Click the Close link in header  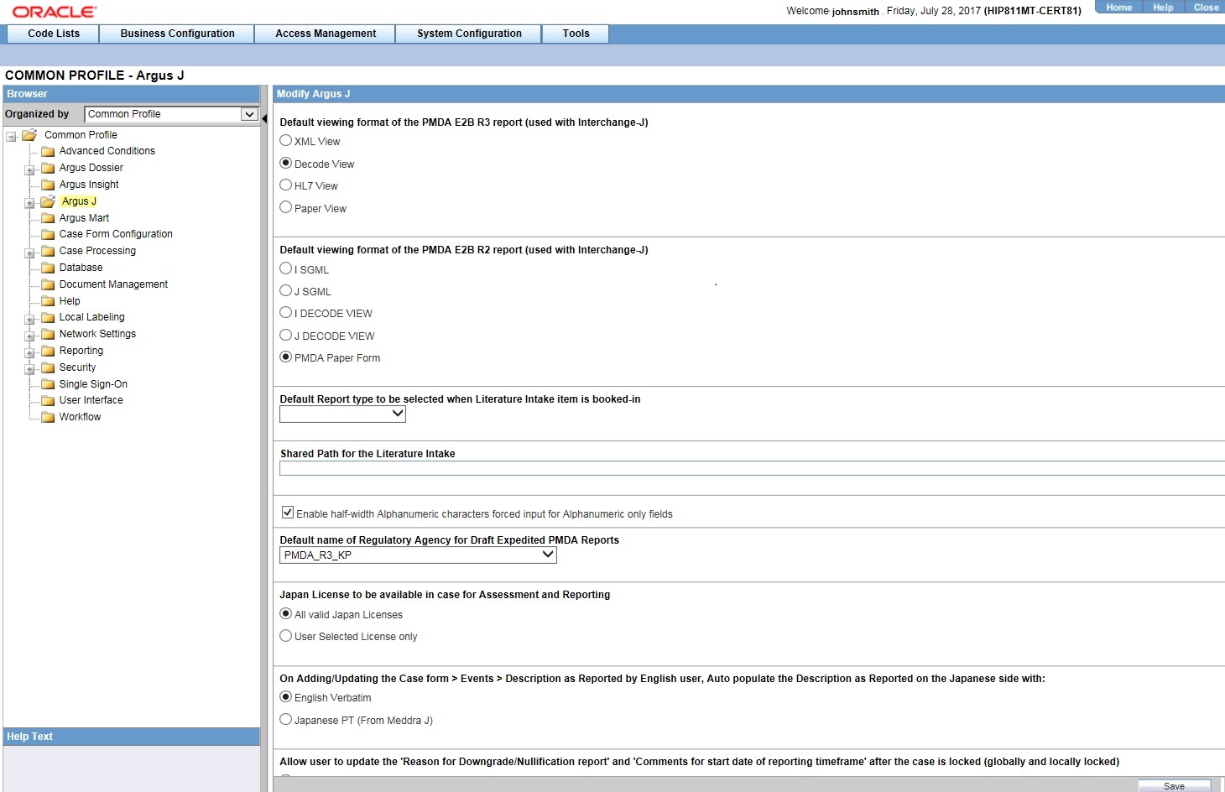tap(1206, 8)
